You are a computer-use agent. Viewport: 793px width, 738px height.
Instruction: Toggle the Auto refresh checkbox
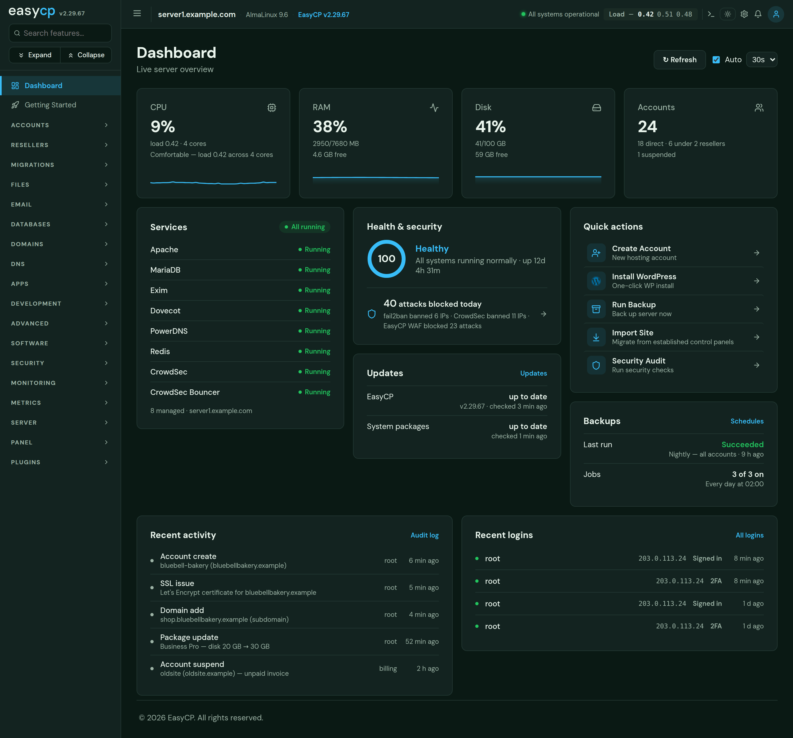click(x=716, y=60)
